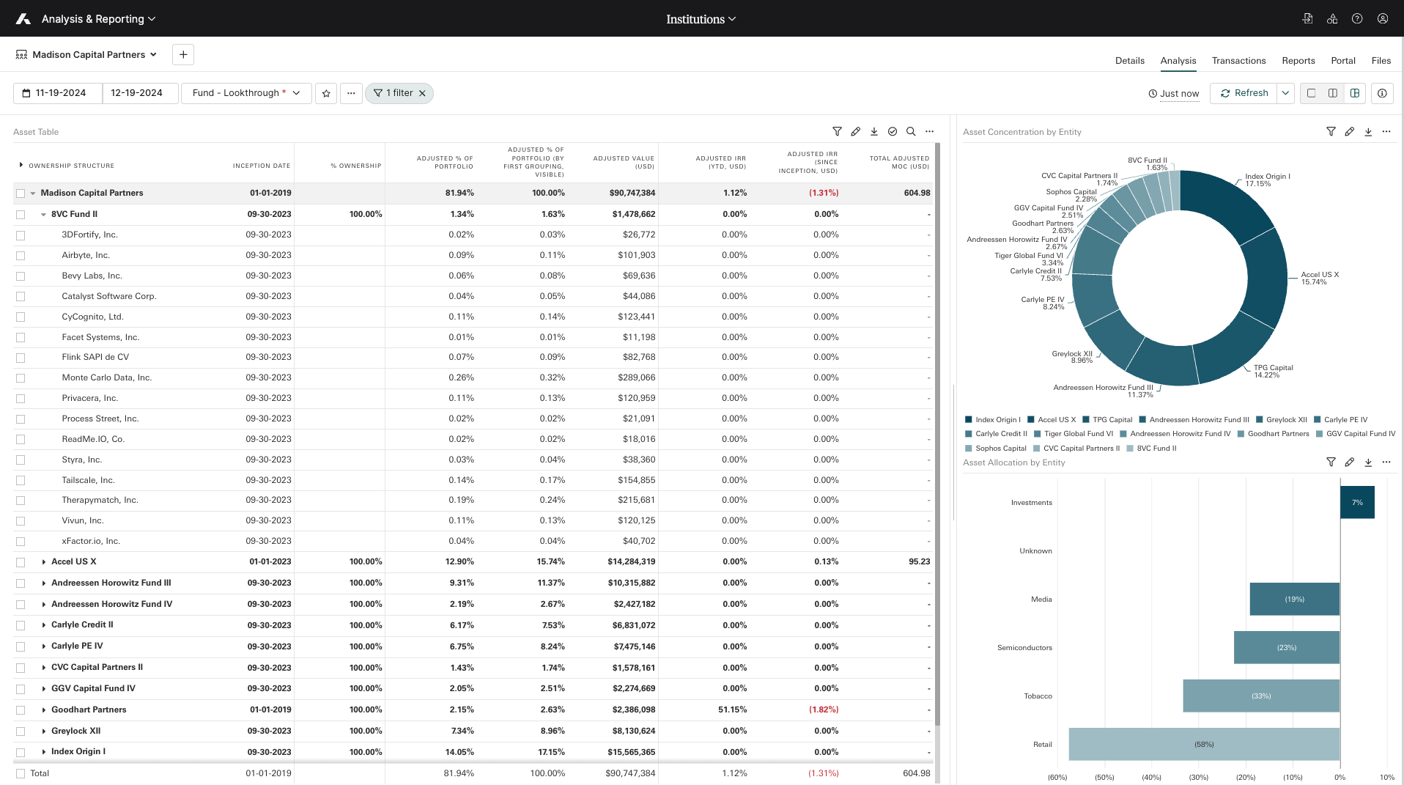Viewport: 1404px width, 785px height.
Task: Edit the Asset Concentration by Entity chart
Action: (1350, 132)
